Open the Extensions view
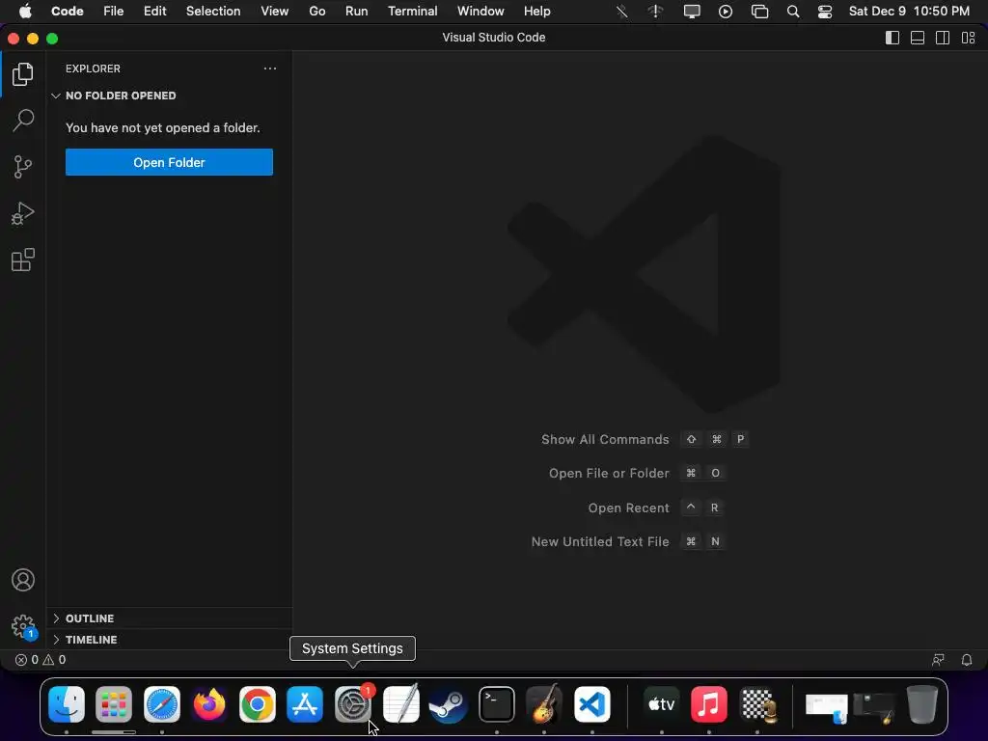The width and height of the screenshot is (988, 741). [x=23, y=260]
